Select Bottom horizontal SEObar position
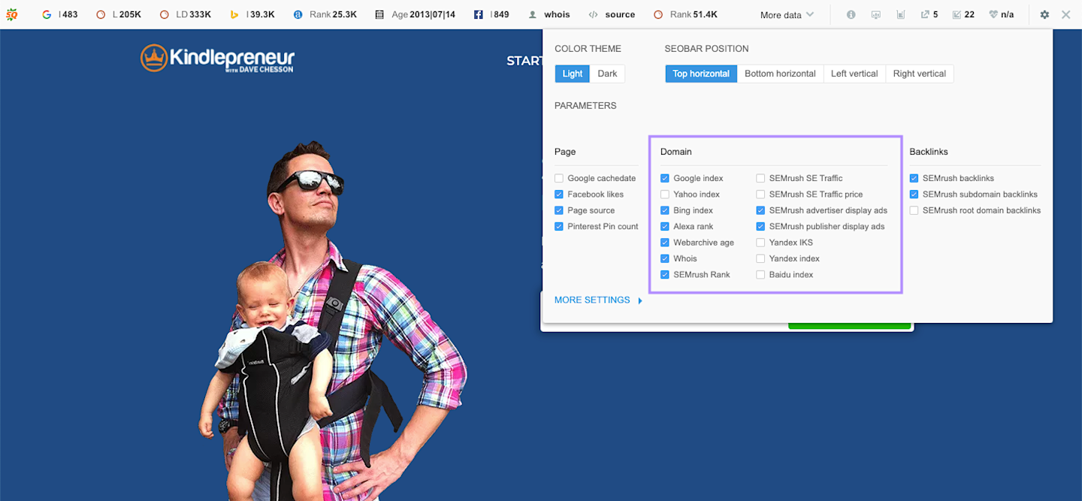Image resolution: width=1082 pixels, height=501 pixels. click(x=780, y=74)
